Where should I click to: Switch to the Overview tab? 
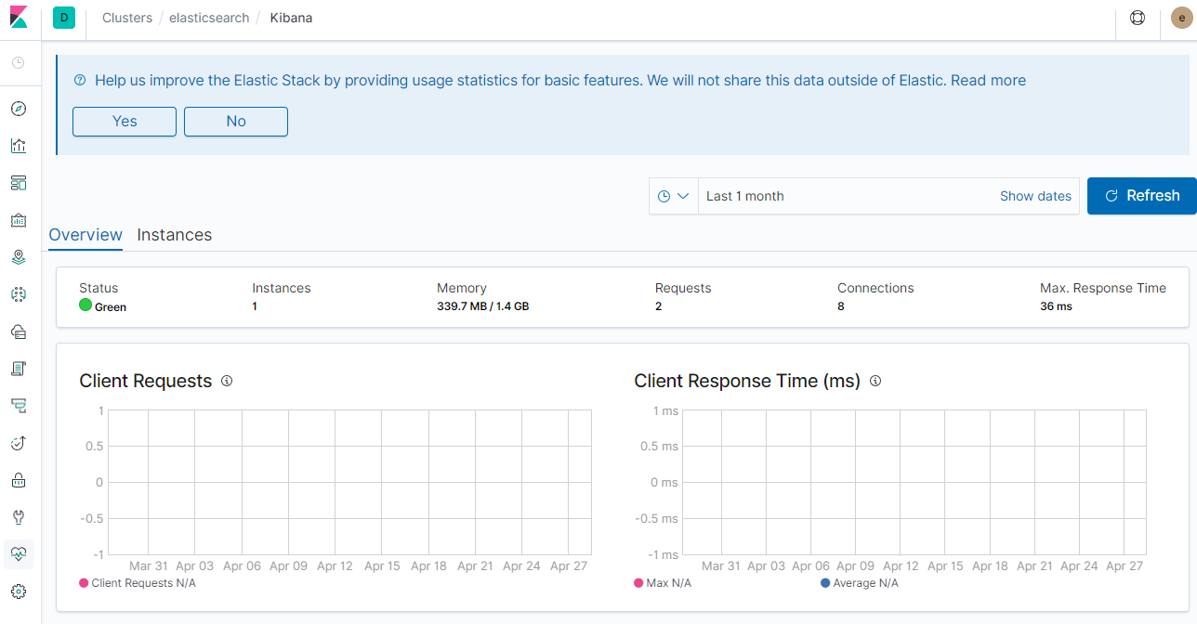coord(85,235)
